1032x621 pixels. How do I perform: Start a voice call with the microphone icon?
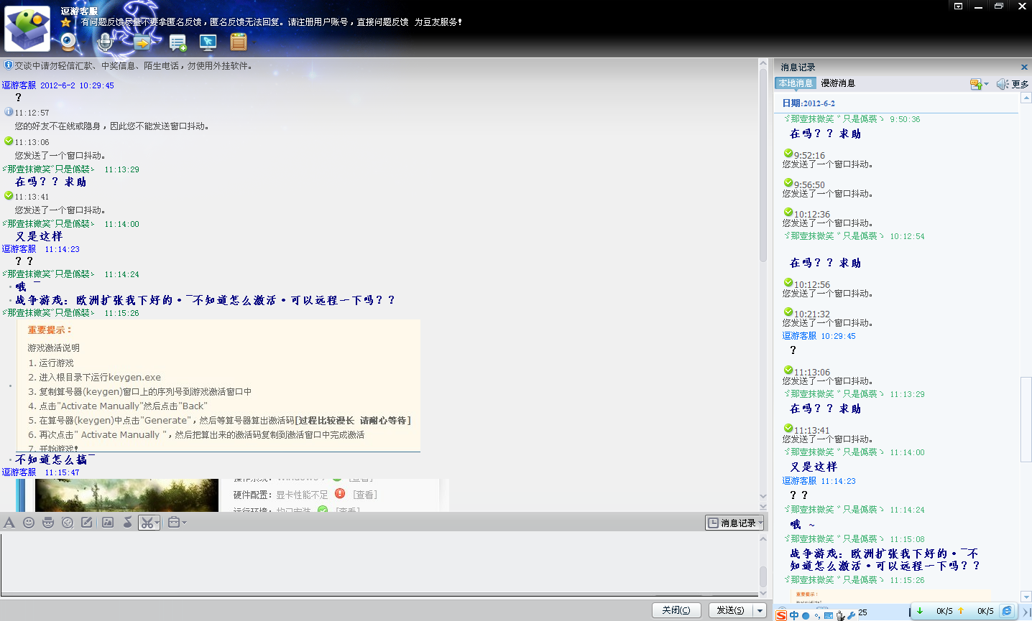click(105, 42)
